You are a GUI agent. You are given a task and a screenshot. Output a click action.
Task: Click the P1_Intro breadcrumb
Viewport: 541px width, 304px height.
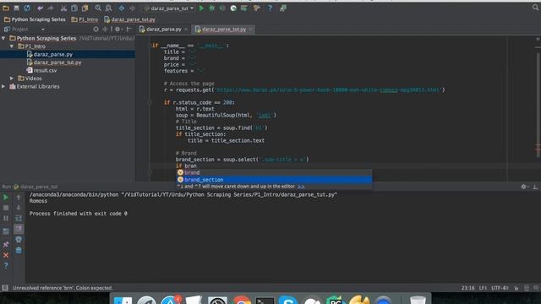tap(85, 19)
